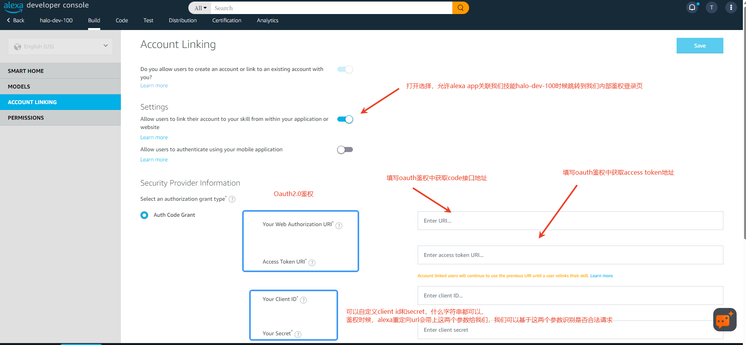Click Learn more in the orange URI warning

(x=601, y=276)
